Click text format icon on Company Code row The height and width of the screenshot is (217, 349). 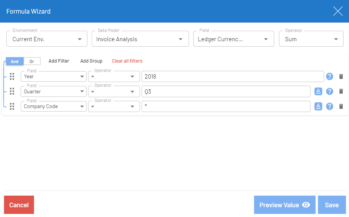click(x=318, y=106)
